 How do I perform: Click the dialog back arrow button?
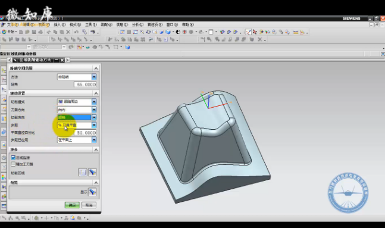10,60
